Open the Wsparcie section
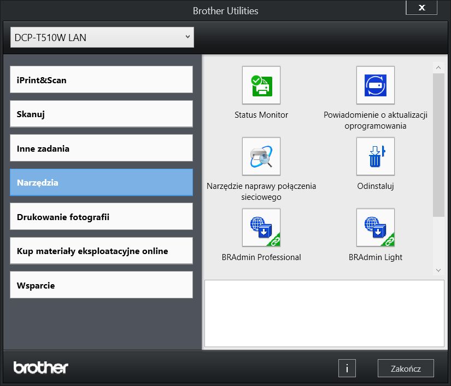This screenshot has height=386, width=451. click(101, 285)
